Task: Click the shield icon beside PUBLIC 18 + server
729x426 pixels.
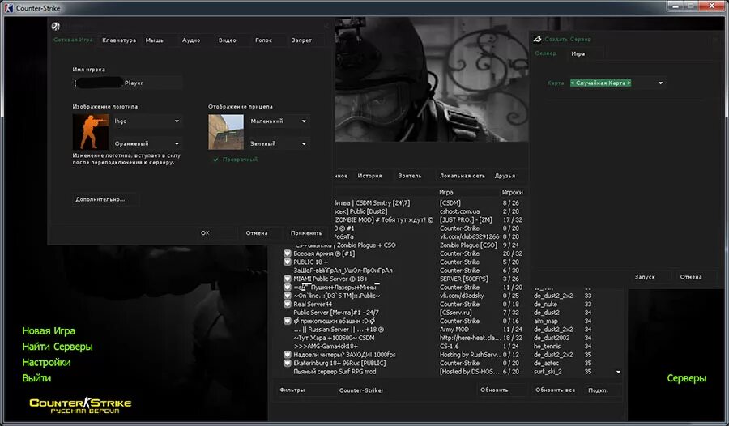Action: 288,262
